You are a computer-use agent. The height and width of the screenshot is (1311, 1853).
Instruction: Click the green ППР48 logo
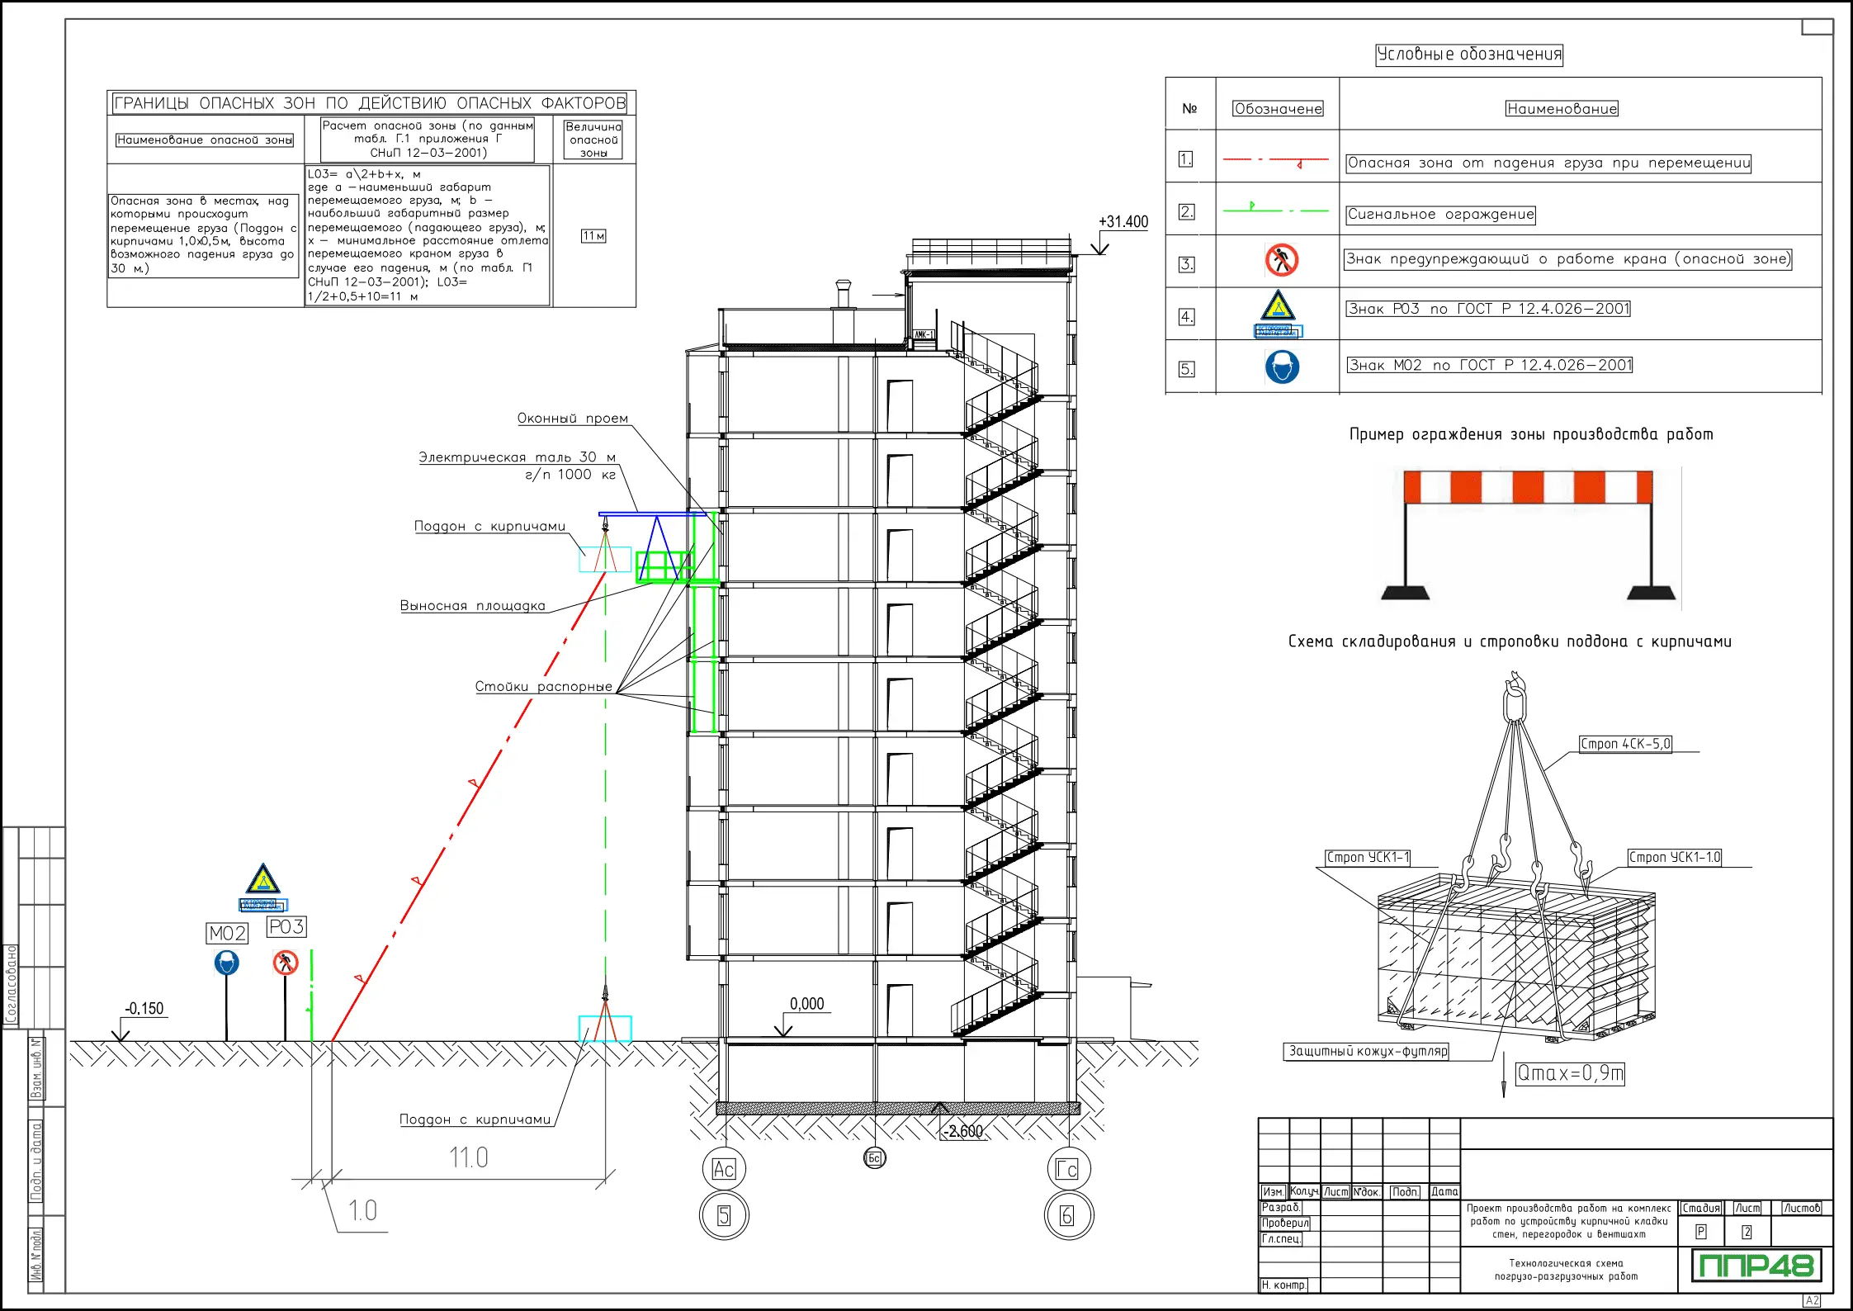point(1755,1265)
